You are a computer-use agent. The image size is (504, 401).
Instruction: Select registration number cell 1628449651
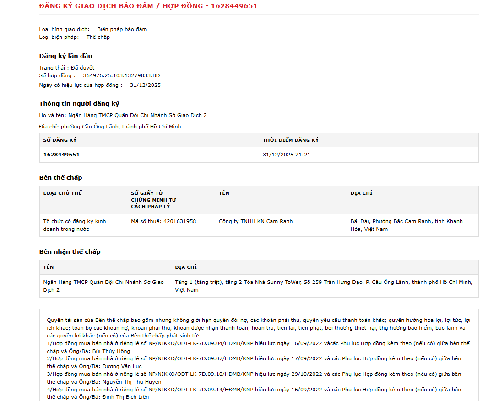tap(149, 155)
